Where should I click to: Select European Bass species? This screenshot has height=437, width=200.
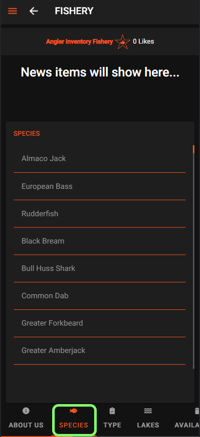pyautogui.click(x=99, y=186)
